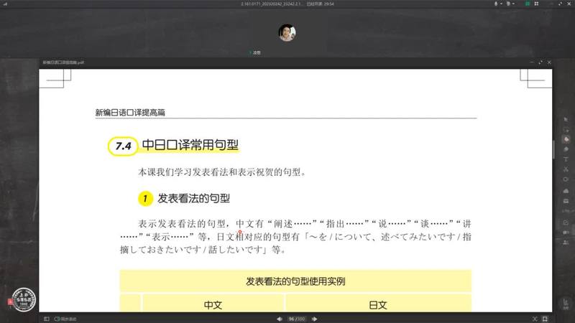Image resolution: width=575 pixels, height=323 pixels.
Task: Choose the eraser tool in side toolbar
Action: pyautogui.click(x=566, y=149)
